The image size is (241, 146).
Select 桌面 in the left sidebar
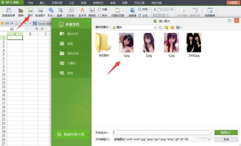click(x=70, y=44)
